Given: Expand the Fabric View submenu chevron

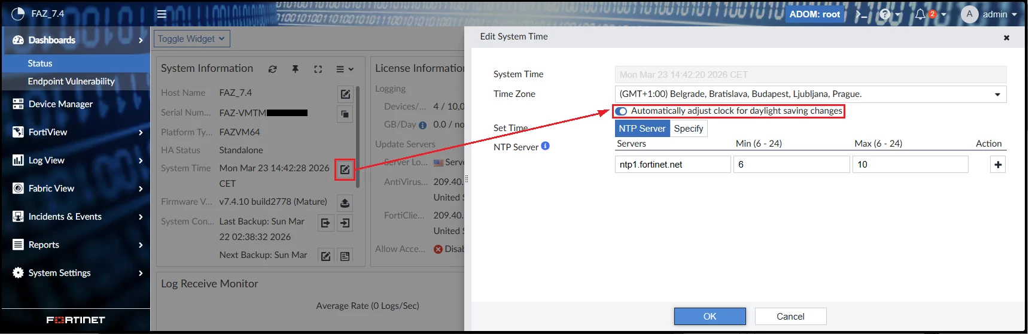Looking at the screenshot, I should (141, 189).
